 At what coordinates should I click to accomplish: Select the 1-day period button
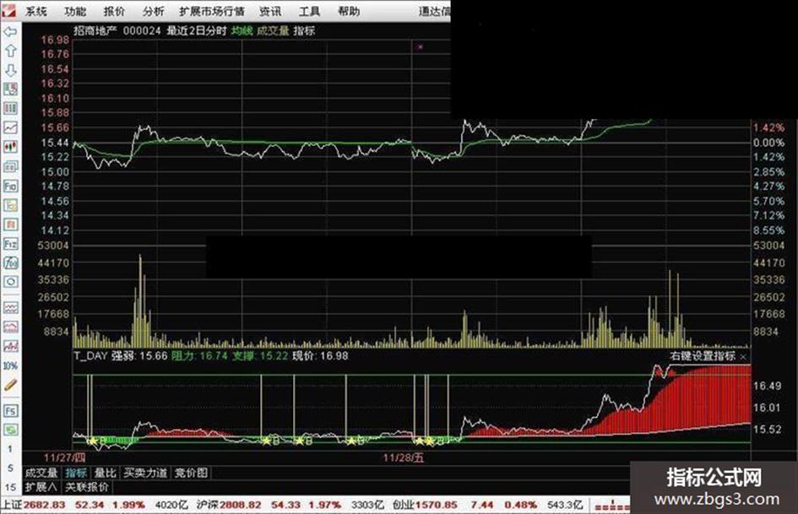(10, 449)
